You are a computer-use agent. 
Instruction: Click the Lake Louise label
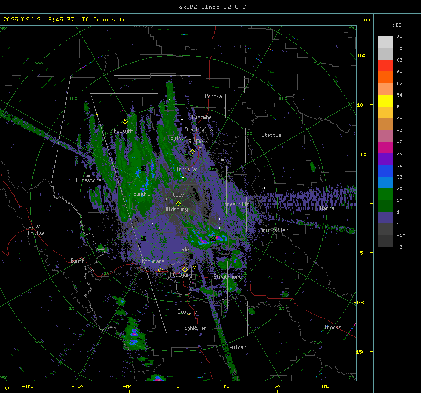click(x=36, y=229)
